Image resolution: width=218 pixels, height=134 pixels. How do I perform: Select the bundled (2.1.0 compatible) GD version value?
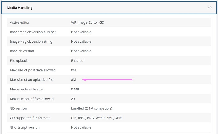(x=92, y=108)
